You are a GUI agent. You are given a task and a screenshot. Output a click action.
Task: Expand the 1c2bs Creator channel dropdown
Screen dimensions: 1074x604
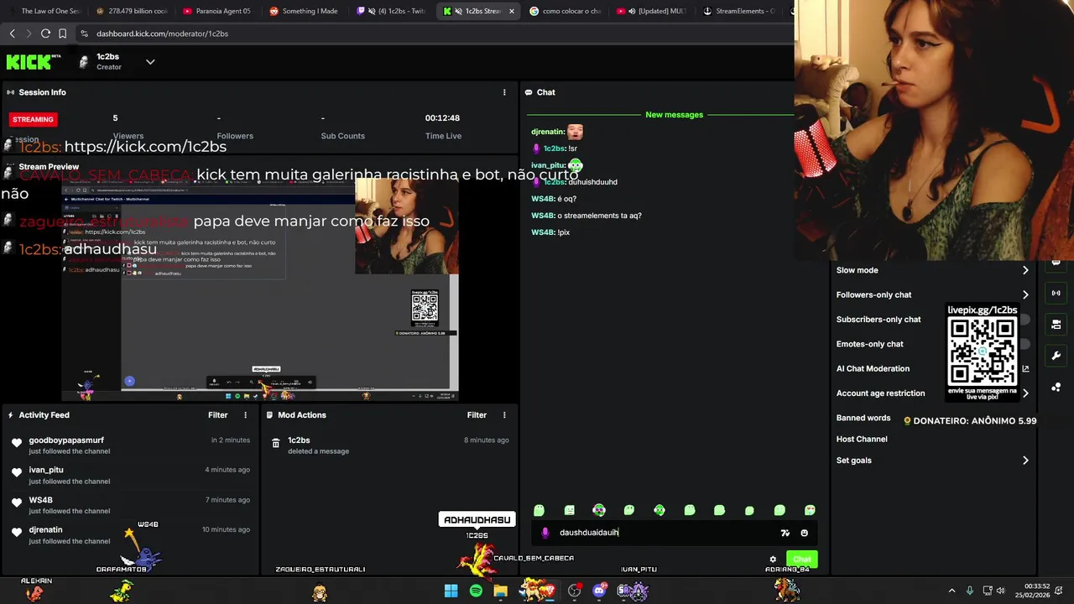coord(150,62)
